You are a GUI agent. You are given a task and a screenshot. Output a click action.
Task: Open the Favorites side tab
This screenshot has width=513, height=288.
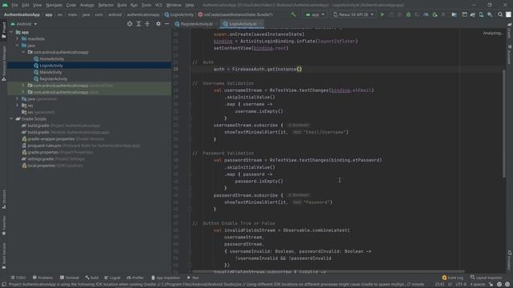(x=4, y=226)
